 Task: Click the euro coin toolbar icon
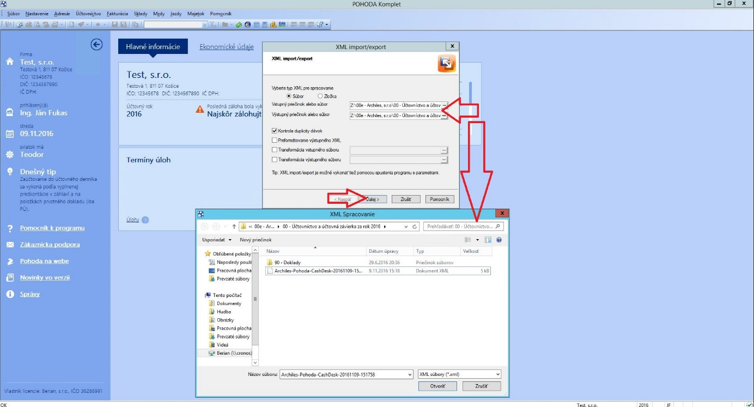248,25
